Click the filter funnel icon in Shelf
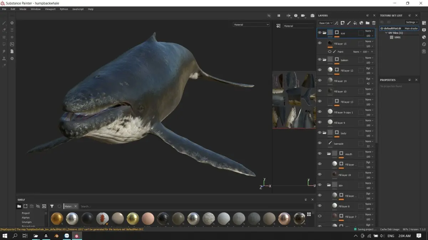The height and width of the screenshot is (240, 428). (x=52, y=206)
